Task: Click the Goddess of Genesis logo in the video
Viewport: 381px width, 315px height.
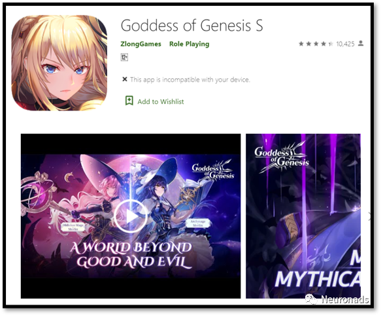Action: tap(213, 170)
